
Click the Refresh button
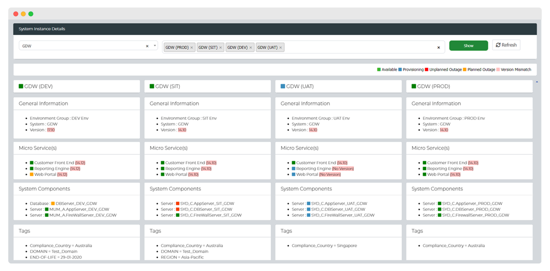click(506, 45)
